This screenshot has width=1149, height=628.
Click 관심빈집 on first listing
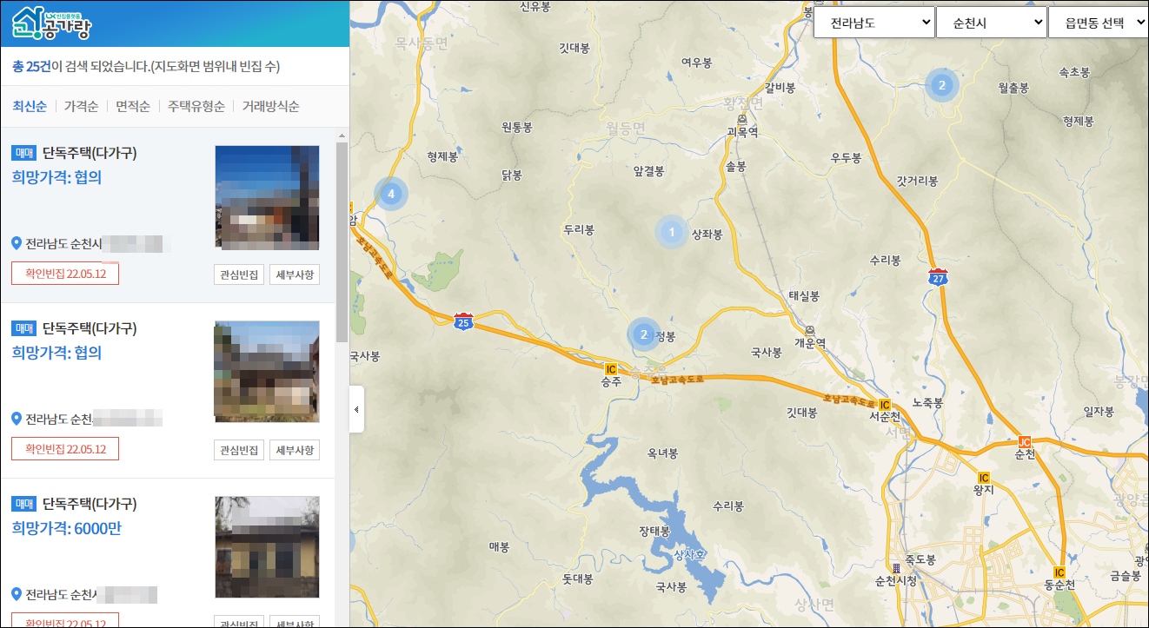(239, 274)
